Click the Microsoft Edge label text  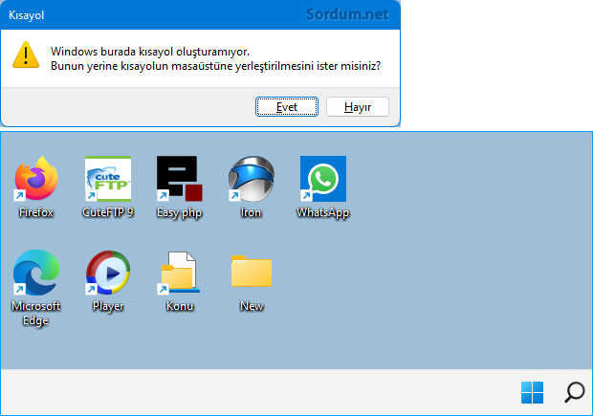[36, 313]
